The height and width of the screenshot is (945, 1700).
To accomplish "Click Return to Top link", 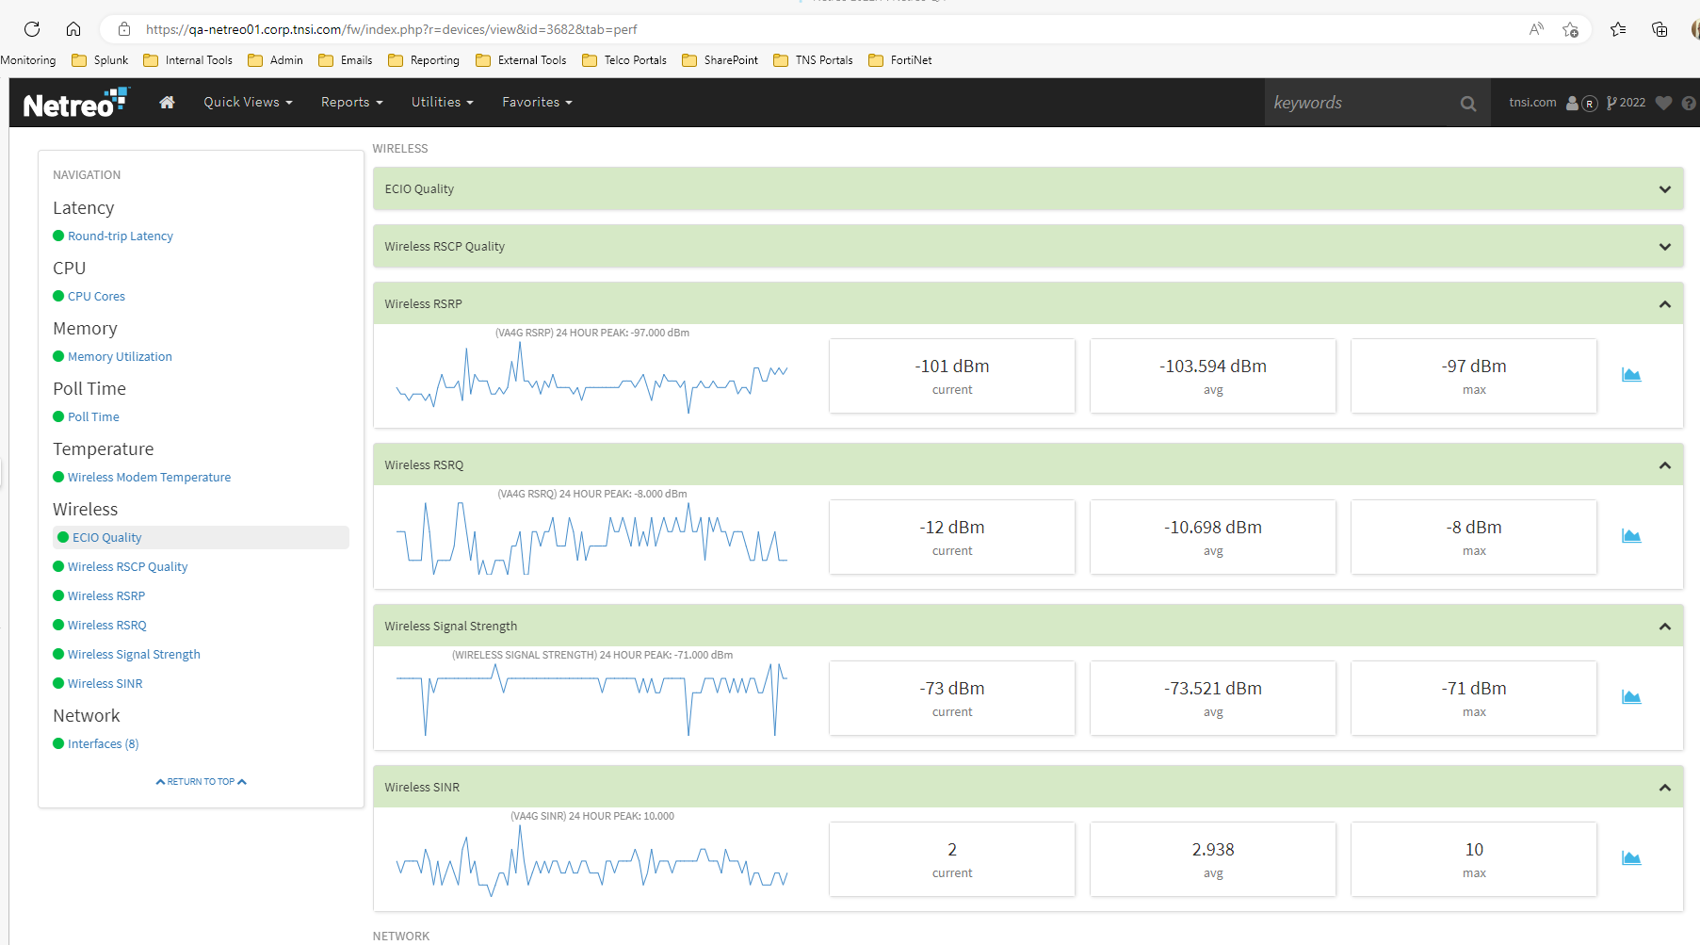I will coord(201,782).
